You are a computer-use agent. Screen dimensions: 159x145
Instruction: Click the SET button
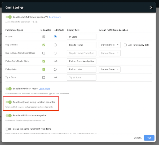coord(149,138)
